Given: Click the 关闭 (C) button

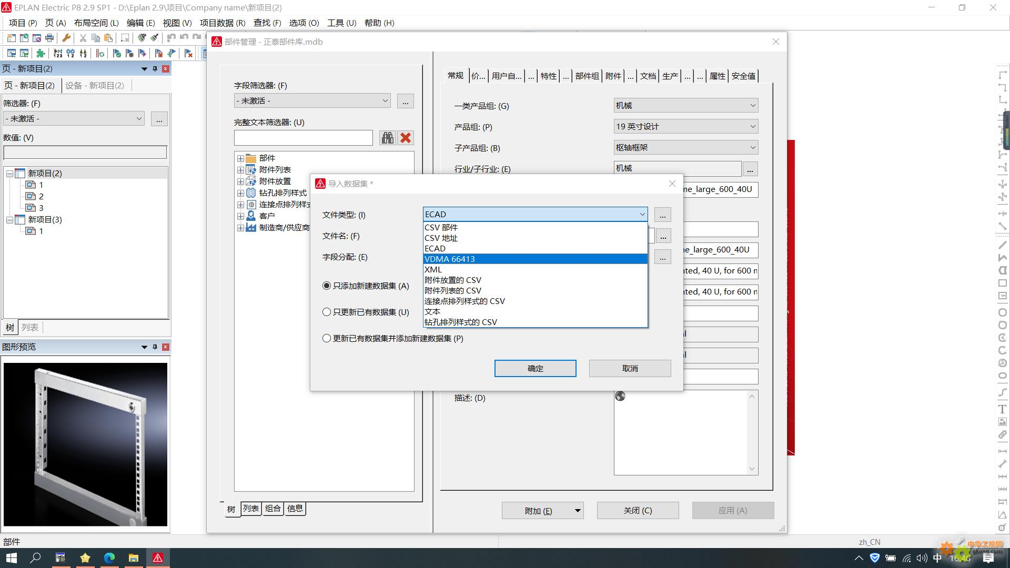Looking at the screenshot, I should pyautogui.click(x=638, y=510).
